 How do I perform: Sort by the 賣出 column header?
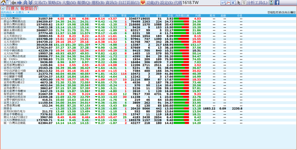73,16
